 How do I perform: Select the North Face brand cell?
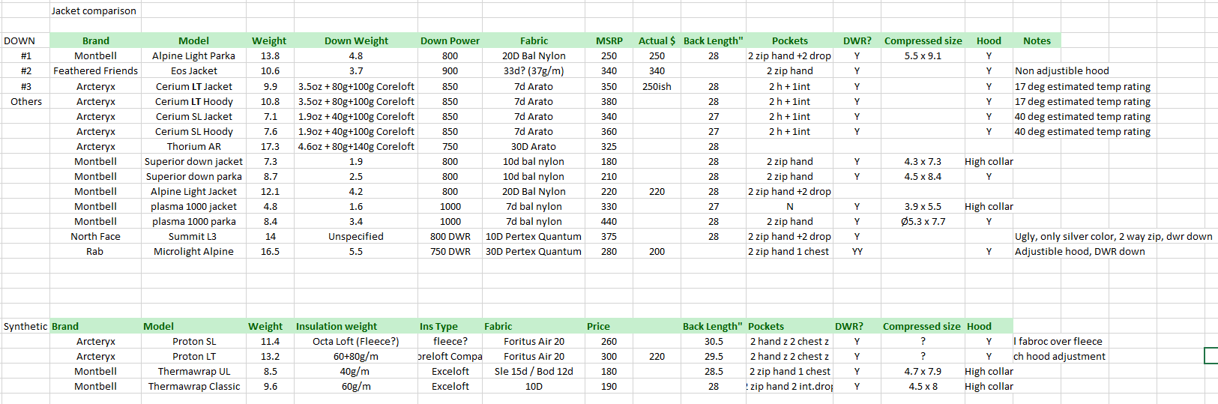[x=95, y=236]
